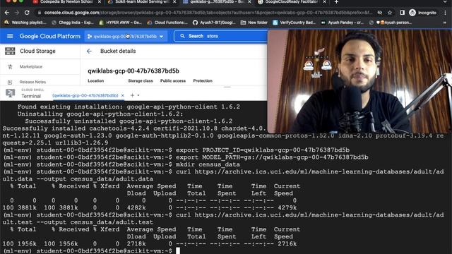The width and height of the screenshot is (452, 254).
Task: Click the bucket name qwiklabs-gcp-00-47b76387bd5b
Action: point(133,71)
